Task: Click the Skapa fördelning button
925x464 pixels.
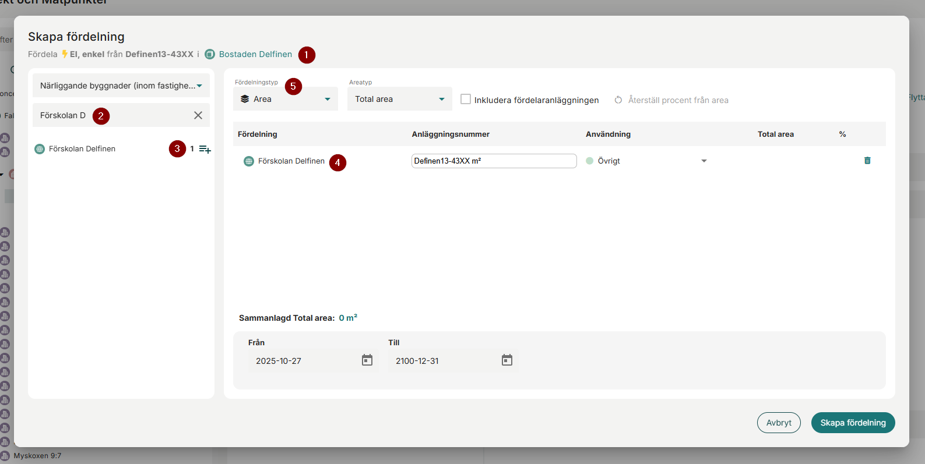Action: pyautogui.click(x=853, y=423)
